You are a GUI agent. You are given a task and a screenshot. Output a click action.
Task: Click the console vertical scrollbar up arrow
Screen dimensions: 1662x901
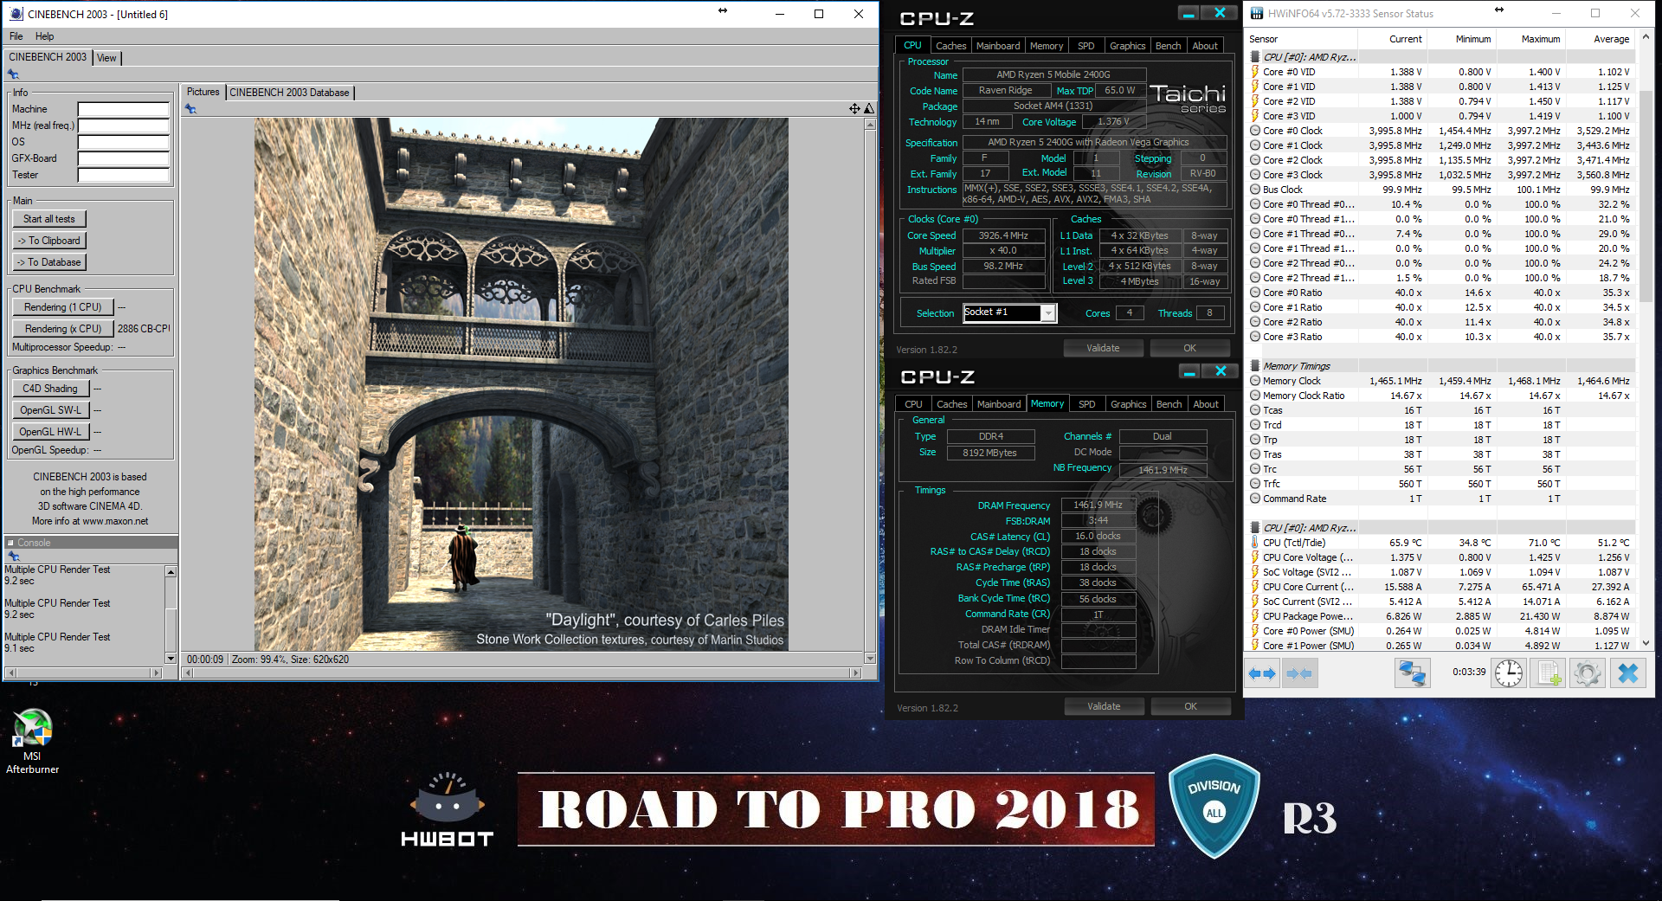point(171,571)
